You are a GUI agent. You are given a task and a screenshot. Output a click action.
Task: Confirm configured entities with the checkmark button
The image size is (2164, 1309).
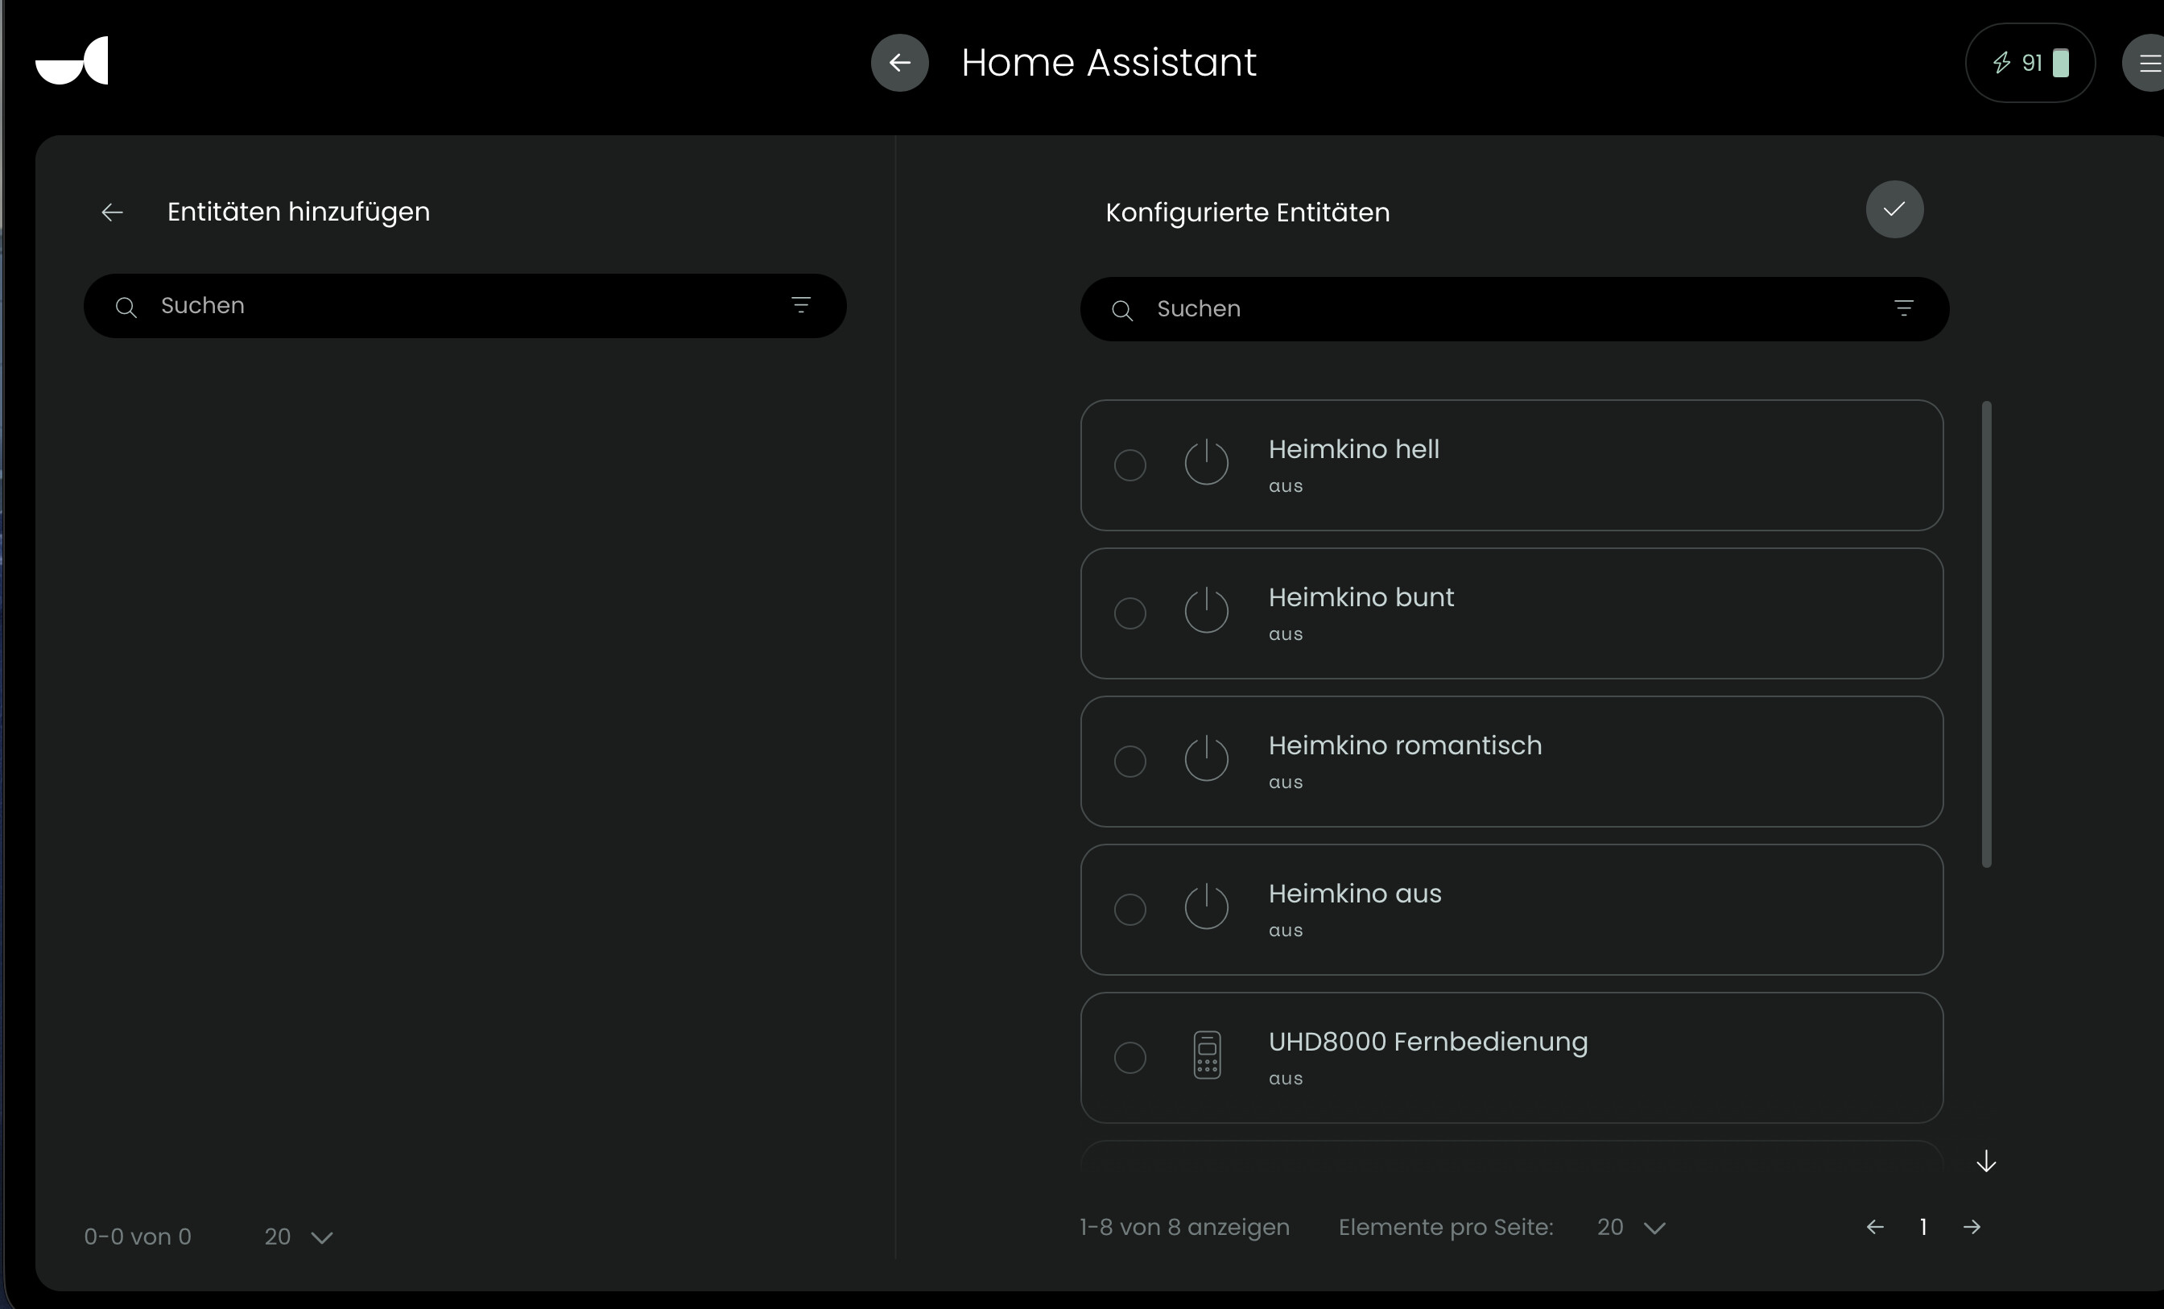pos(1894,209)
